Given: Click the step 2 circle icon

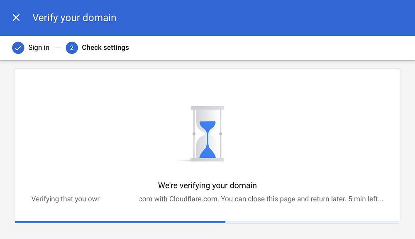Looking at the screenshot, I should 72,48.
